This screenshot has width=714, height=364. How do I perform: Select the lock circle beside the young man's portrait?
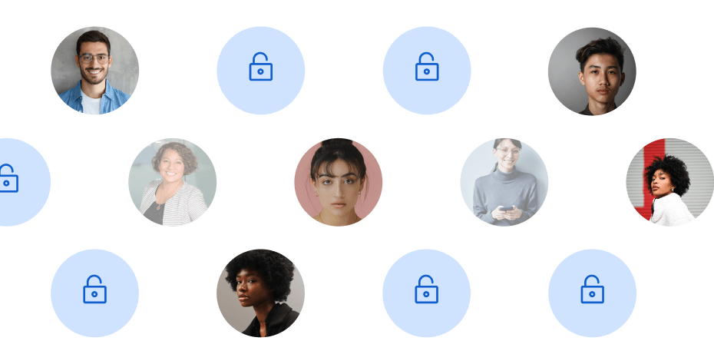427,71
